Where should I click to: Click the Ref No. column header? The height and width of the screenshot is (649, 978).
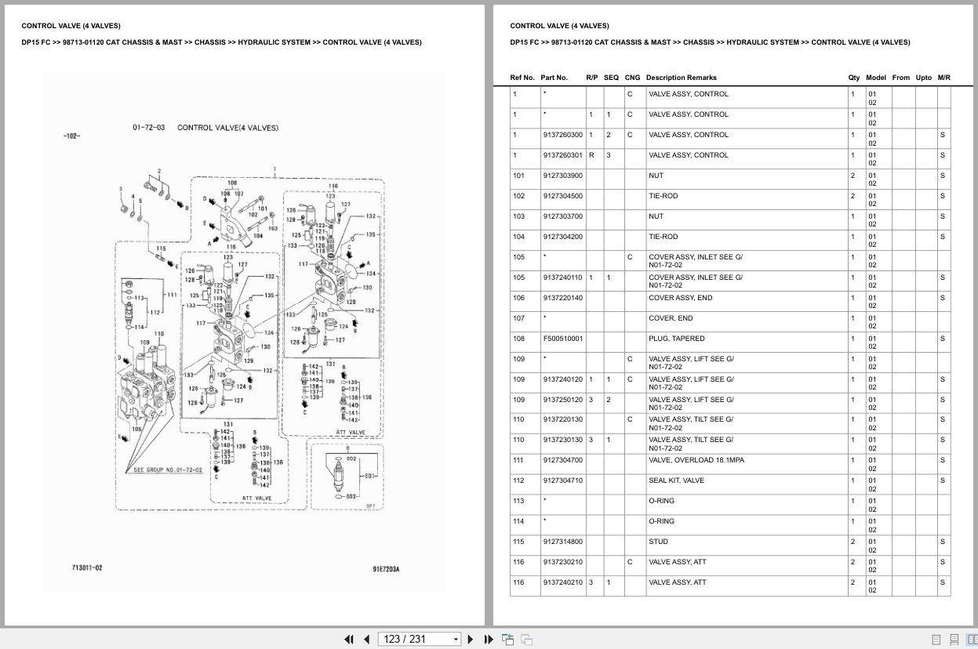pos(522,78)
